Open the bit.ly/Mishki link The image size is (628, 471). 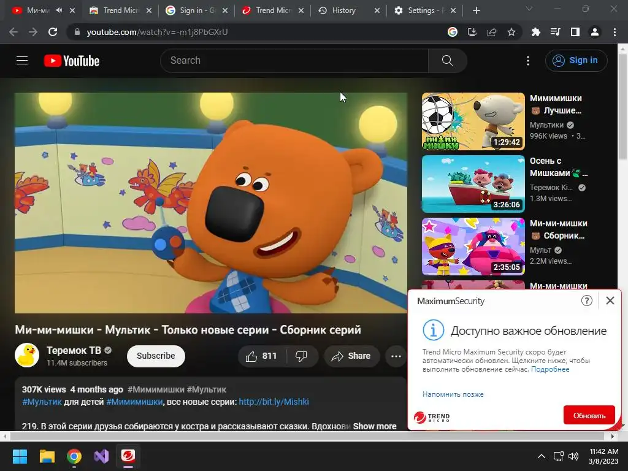[x=274, y=402]
